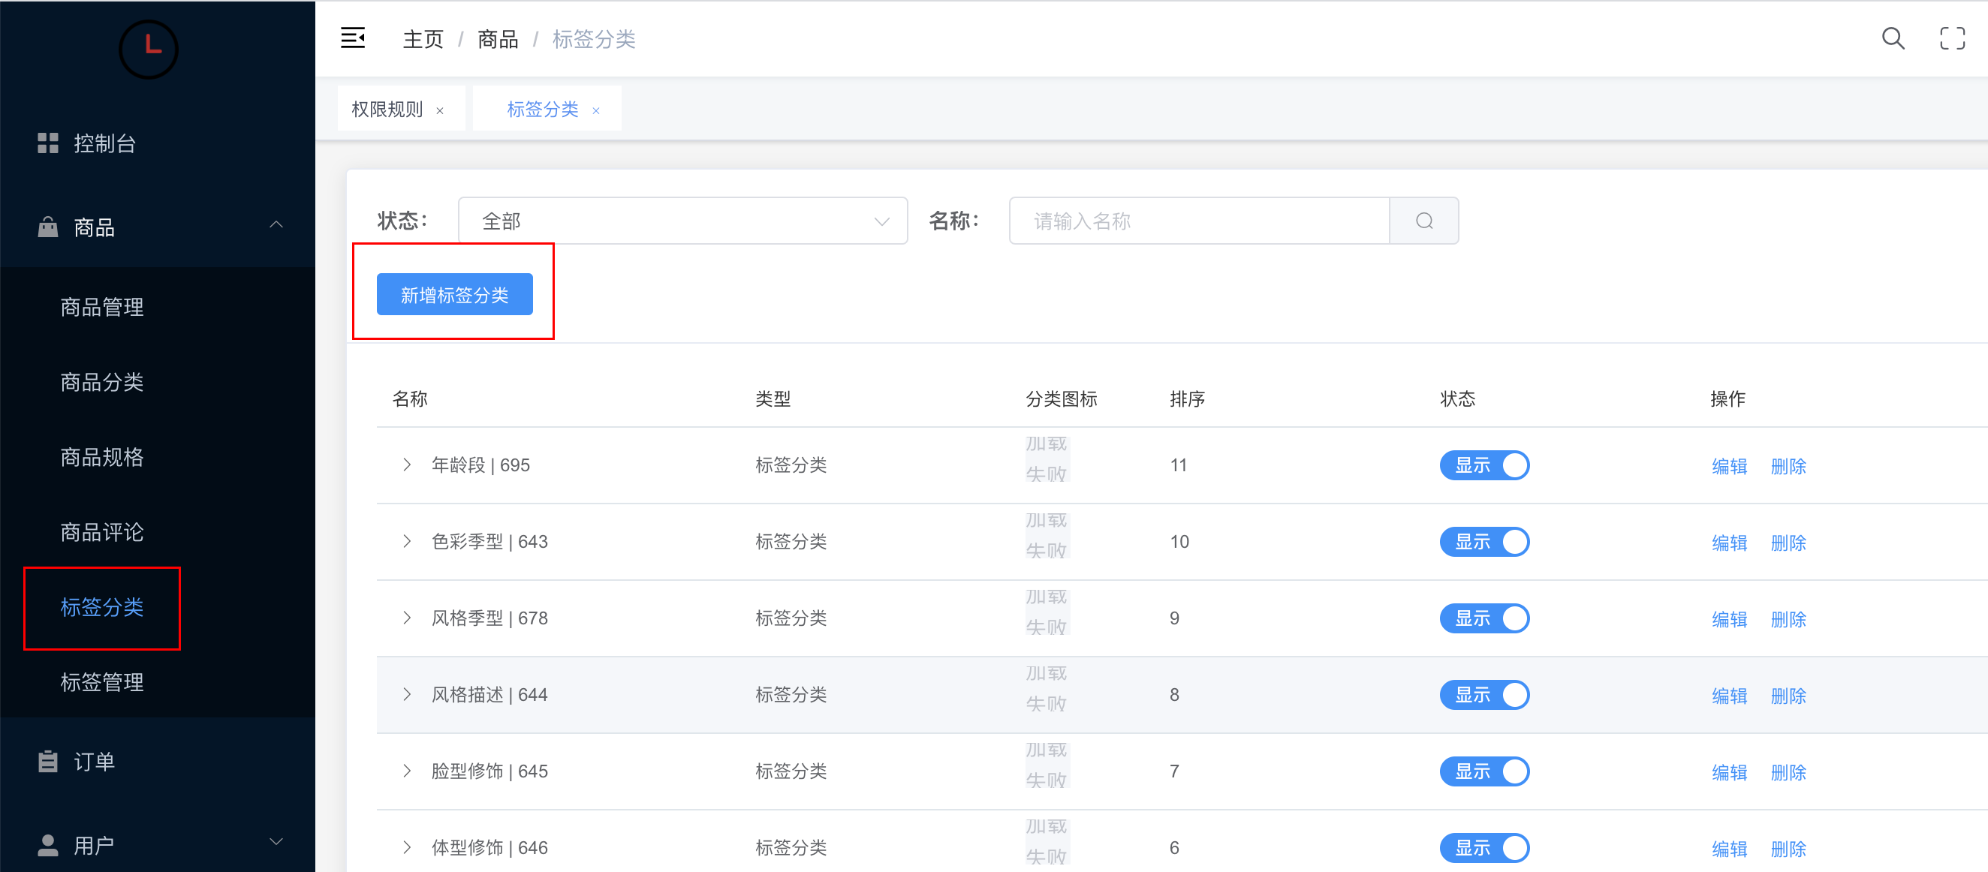
Task: Toggle 显示 switch for 色彩季型 | 643
Action: point(1484,542)
